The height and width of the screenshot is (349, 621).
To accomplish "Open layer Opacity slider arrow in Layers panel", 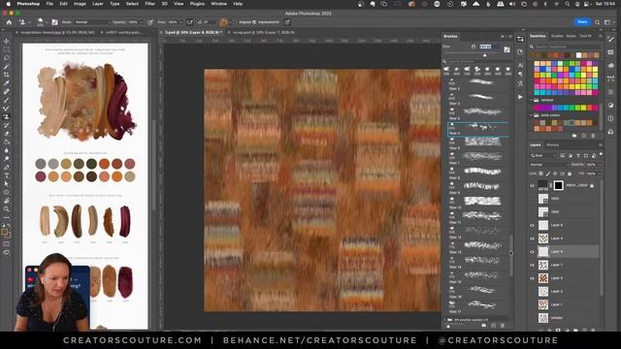I will tap(601, 165).
